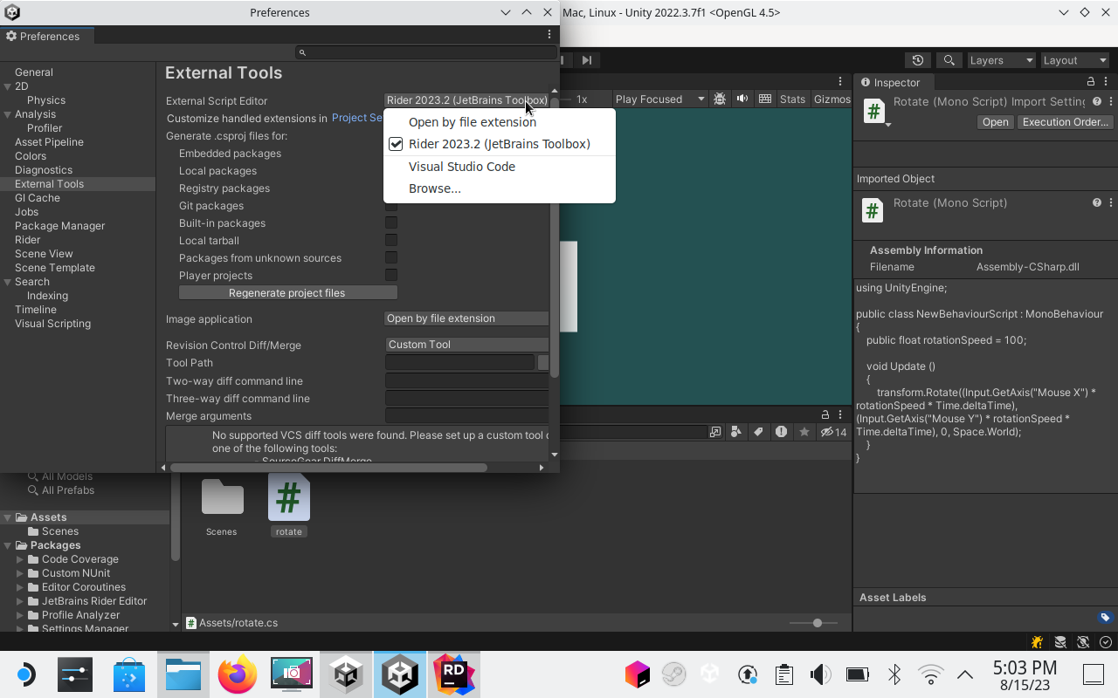Expand the Code Coverage package

click(x=20, y=559)
